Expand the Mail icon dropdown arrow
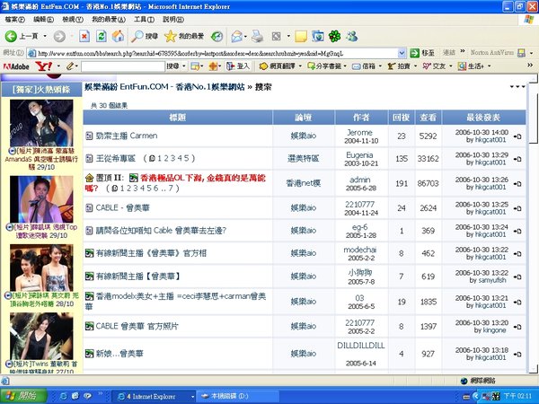The width and height of the screenshot is (539, 404). (245, 36)
